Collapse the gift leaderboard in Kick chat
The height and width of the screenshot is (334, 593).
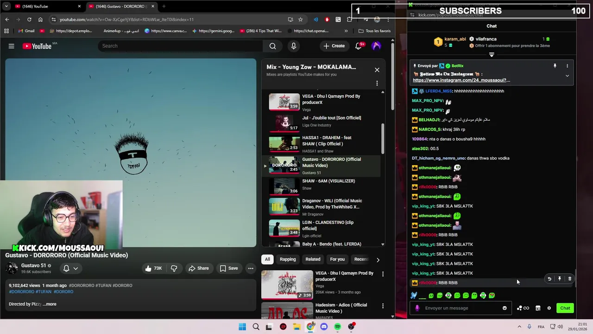[492, 55]
